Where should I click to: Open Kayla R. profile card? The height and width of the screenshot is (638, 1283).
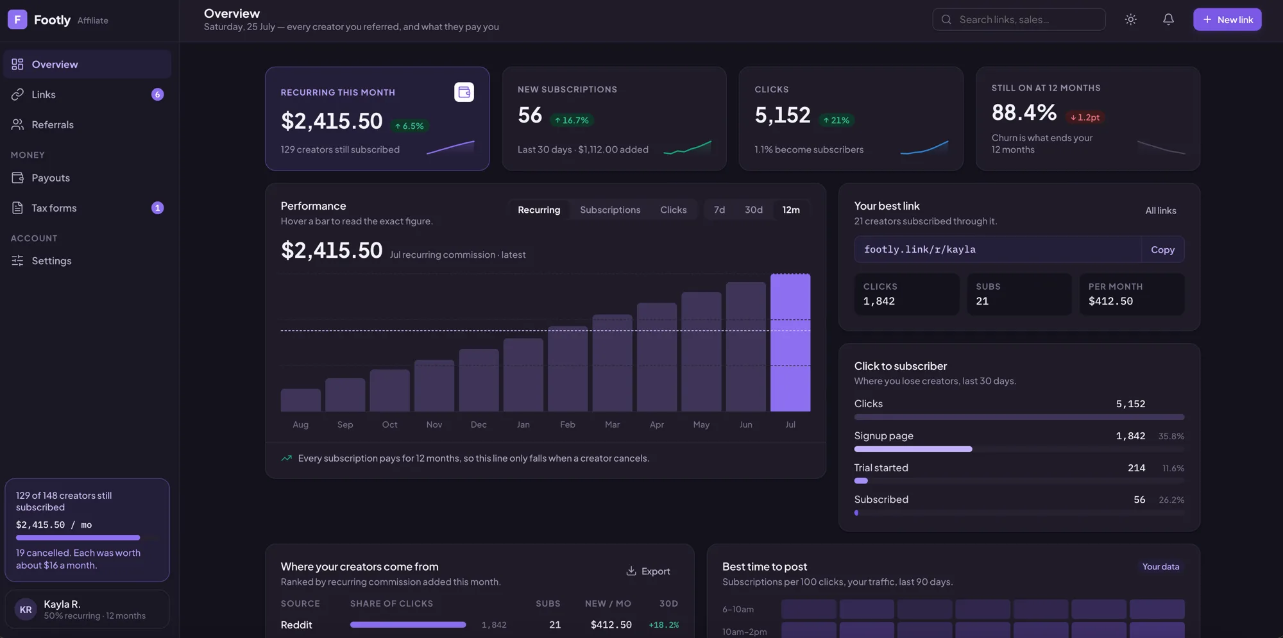87,609
